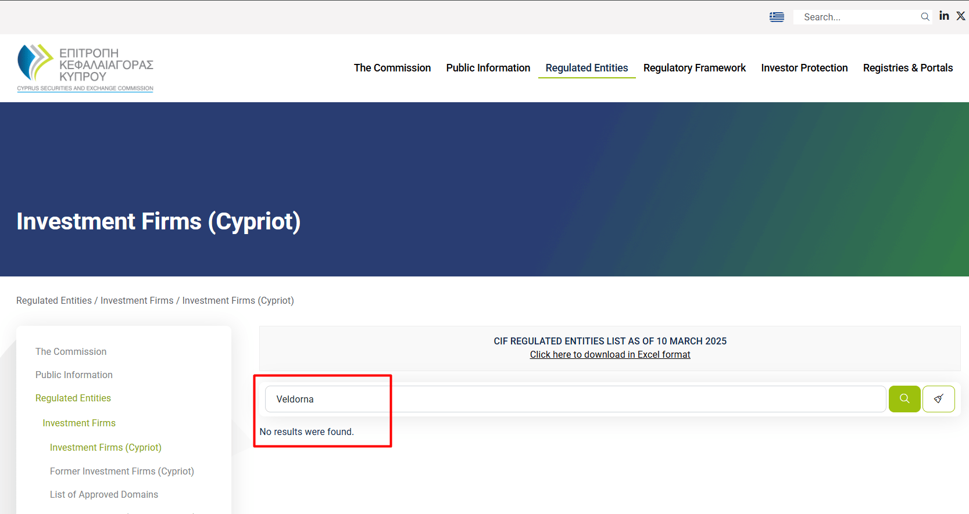
Task: Open Investor Protection top menu
Action: coord(804,68)
